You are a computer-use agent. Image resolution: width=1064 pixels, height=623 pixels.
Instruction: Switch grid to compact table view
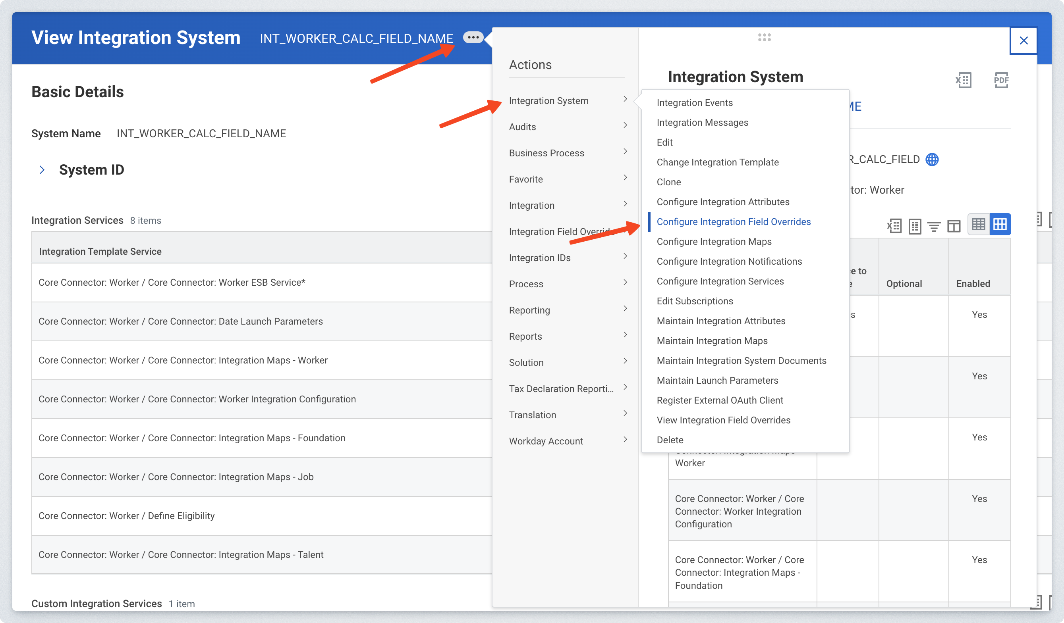[978, 224]
